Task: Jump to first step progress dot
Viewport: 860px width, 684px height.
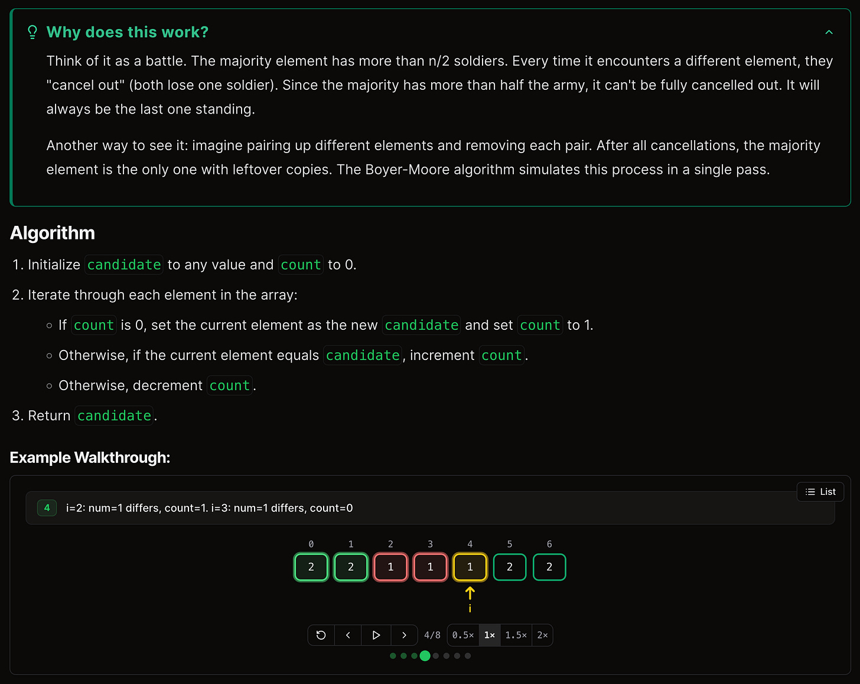Action: (393, 656)
